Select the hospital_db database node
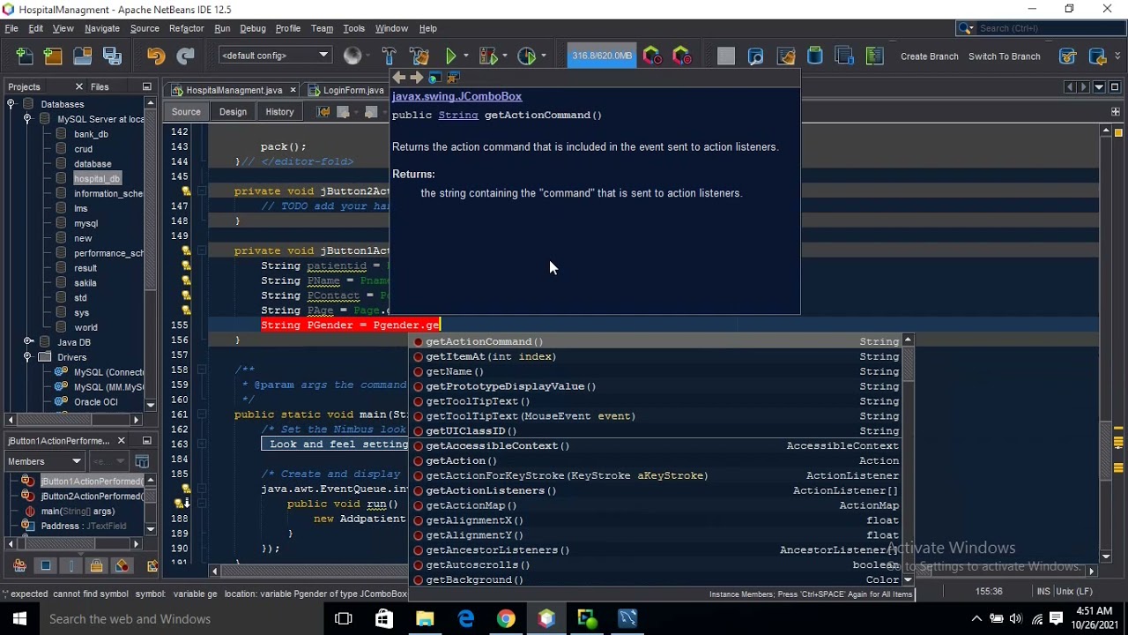The width and height of the screenshot is (1128, 635). click(96, 178)
